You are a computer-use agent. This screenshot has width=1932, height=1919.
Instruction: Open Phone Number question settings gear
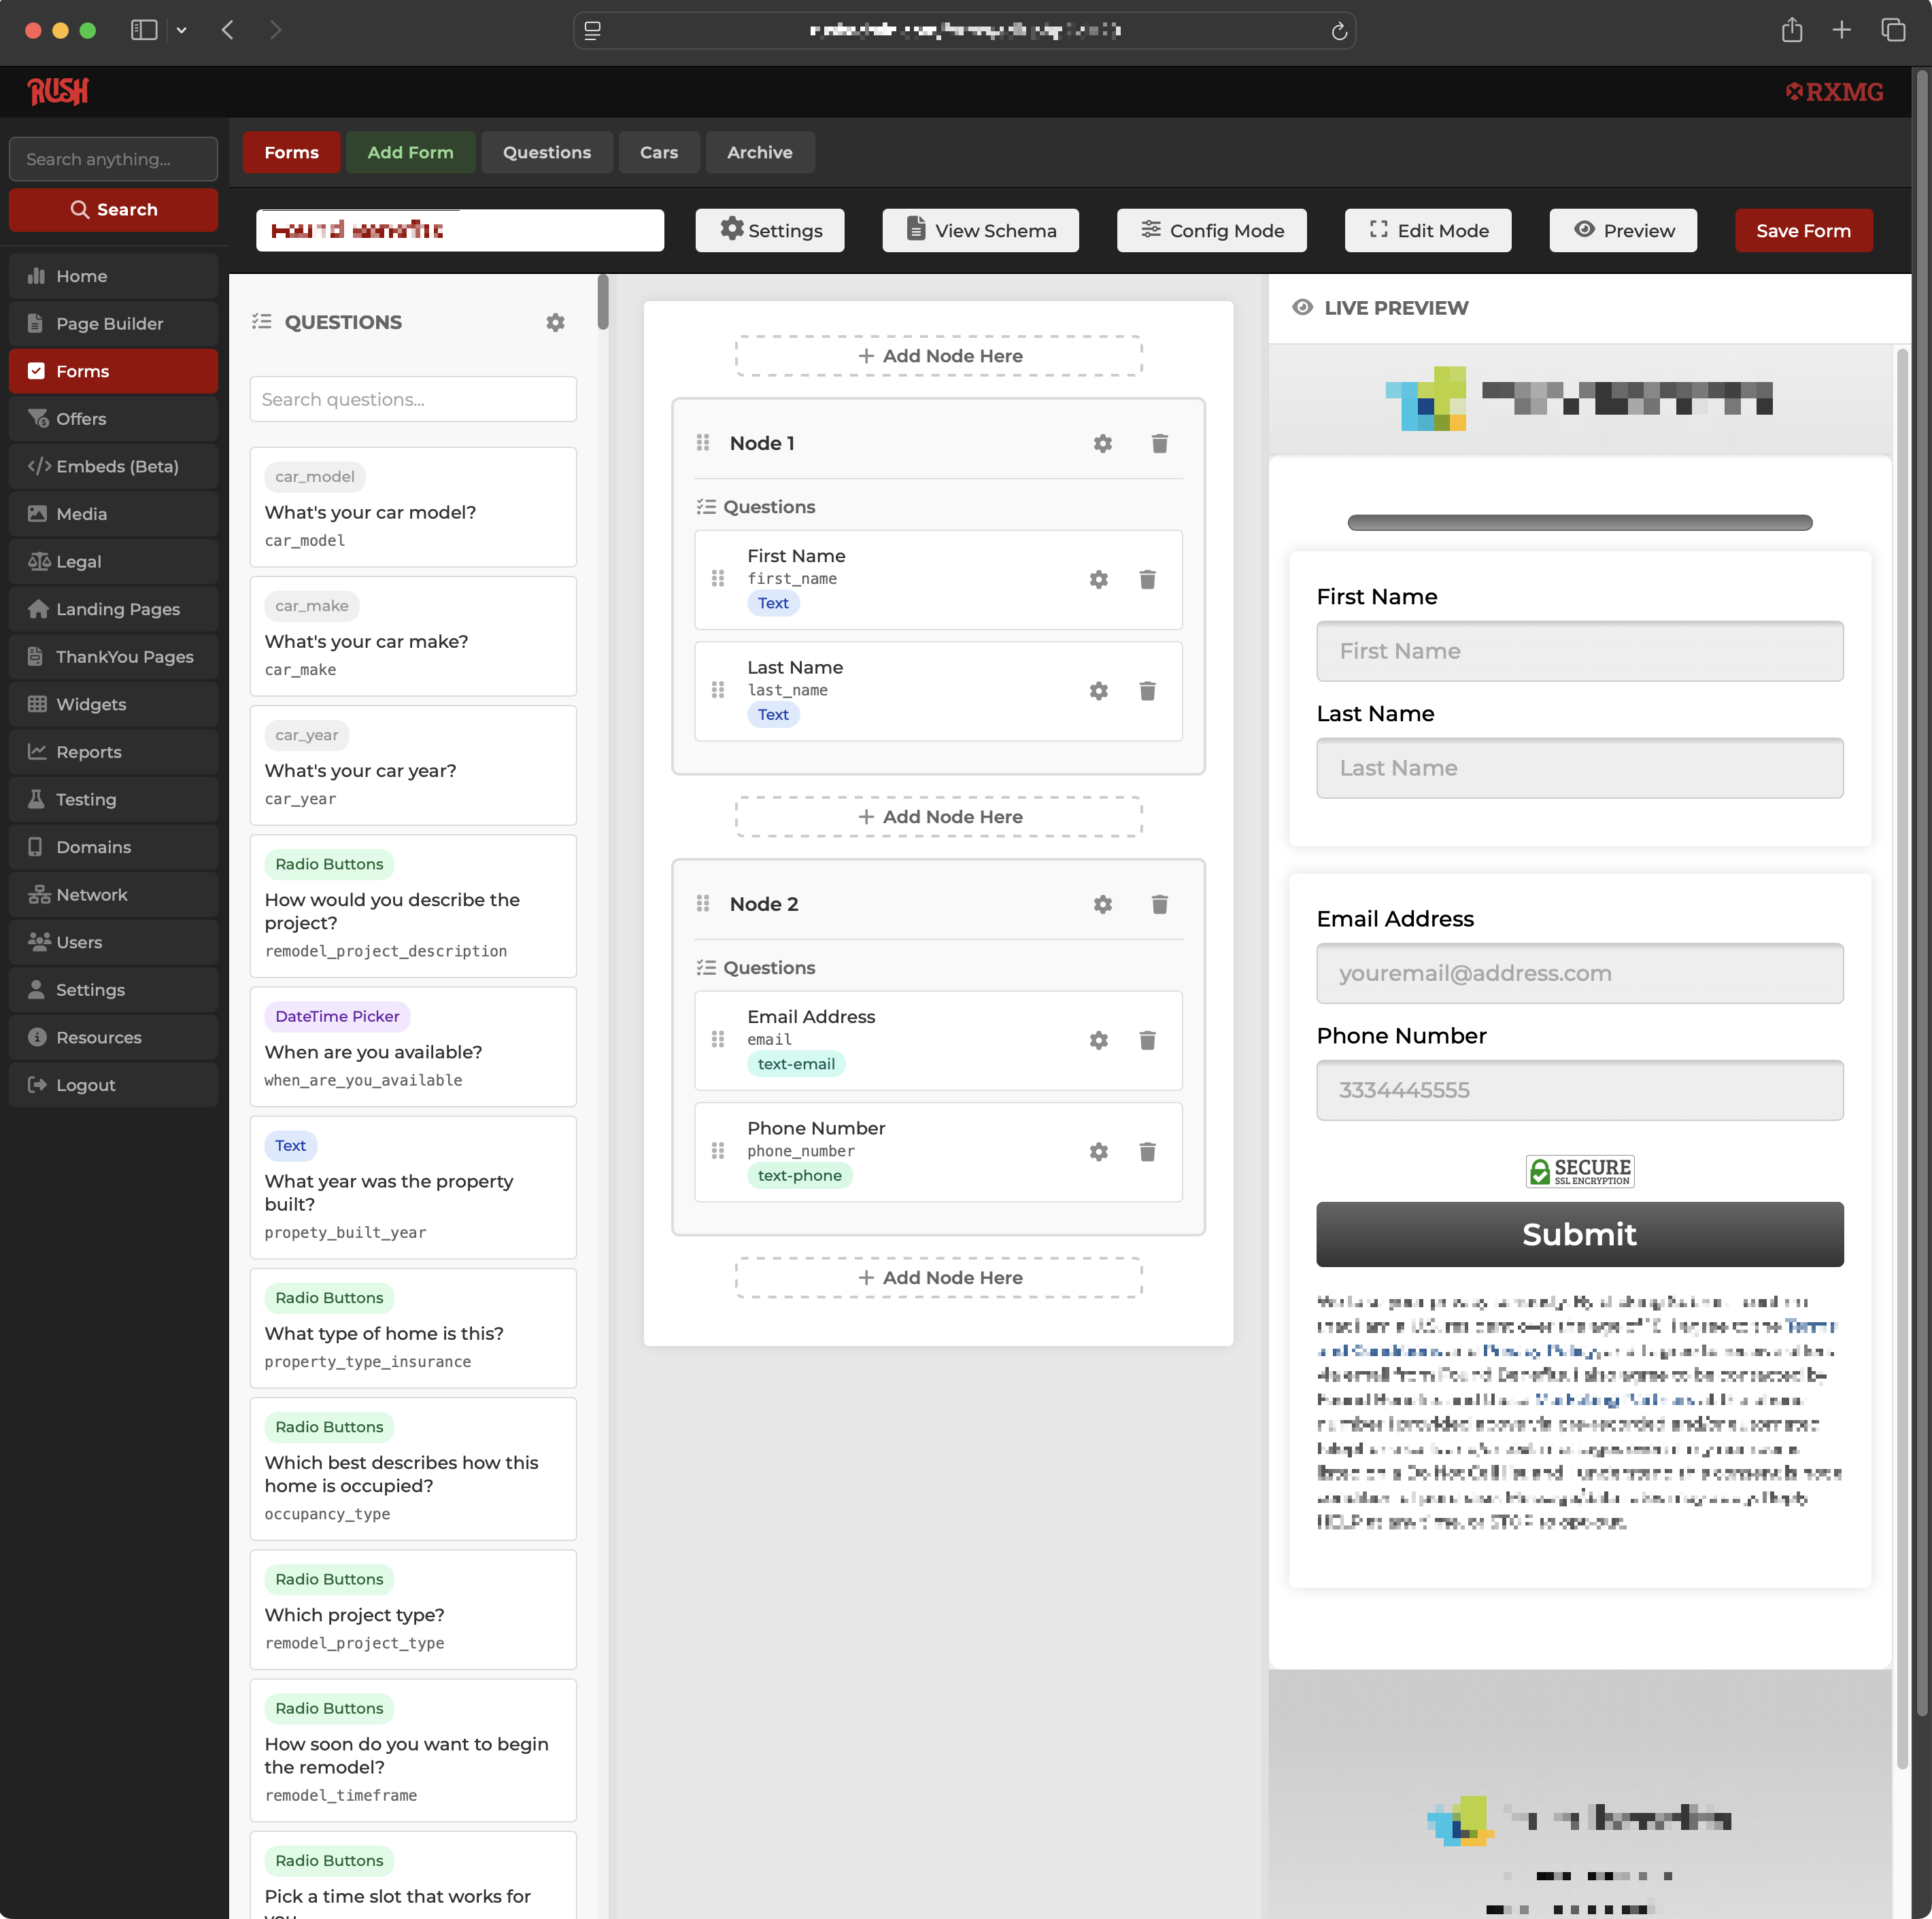(1098, 1152)
